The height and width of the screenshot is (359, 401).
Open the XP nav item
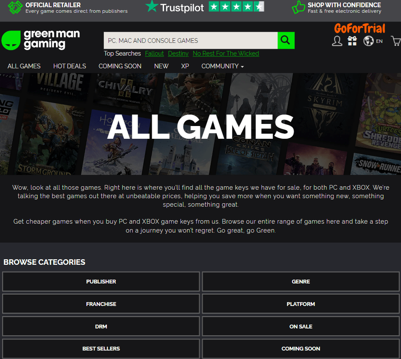coord(185,66)
